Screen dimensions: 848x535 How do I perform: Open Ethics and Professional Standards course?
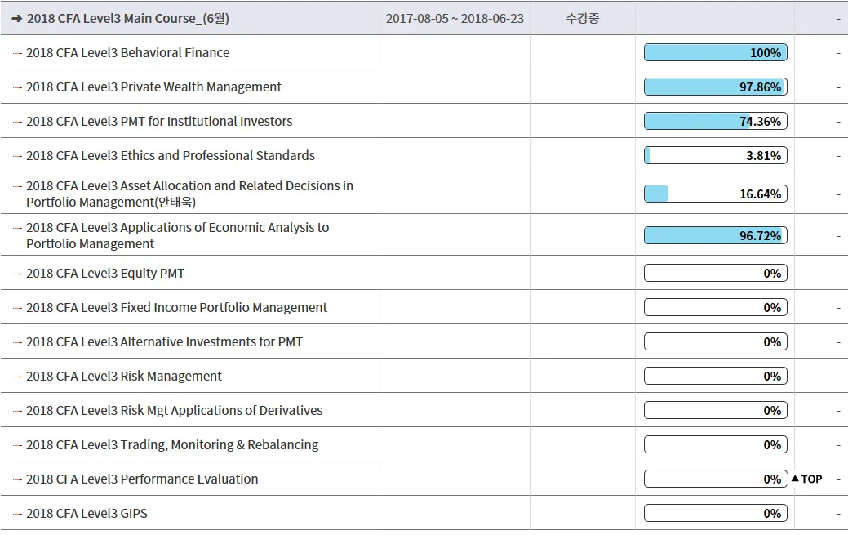click(x=171, y=155)
